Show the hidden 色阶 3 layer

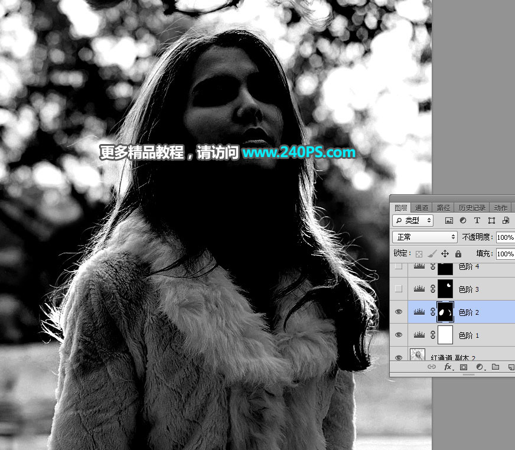pos(399,289)
